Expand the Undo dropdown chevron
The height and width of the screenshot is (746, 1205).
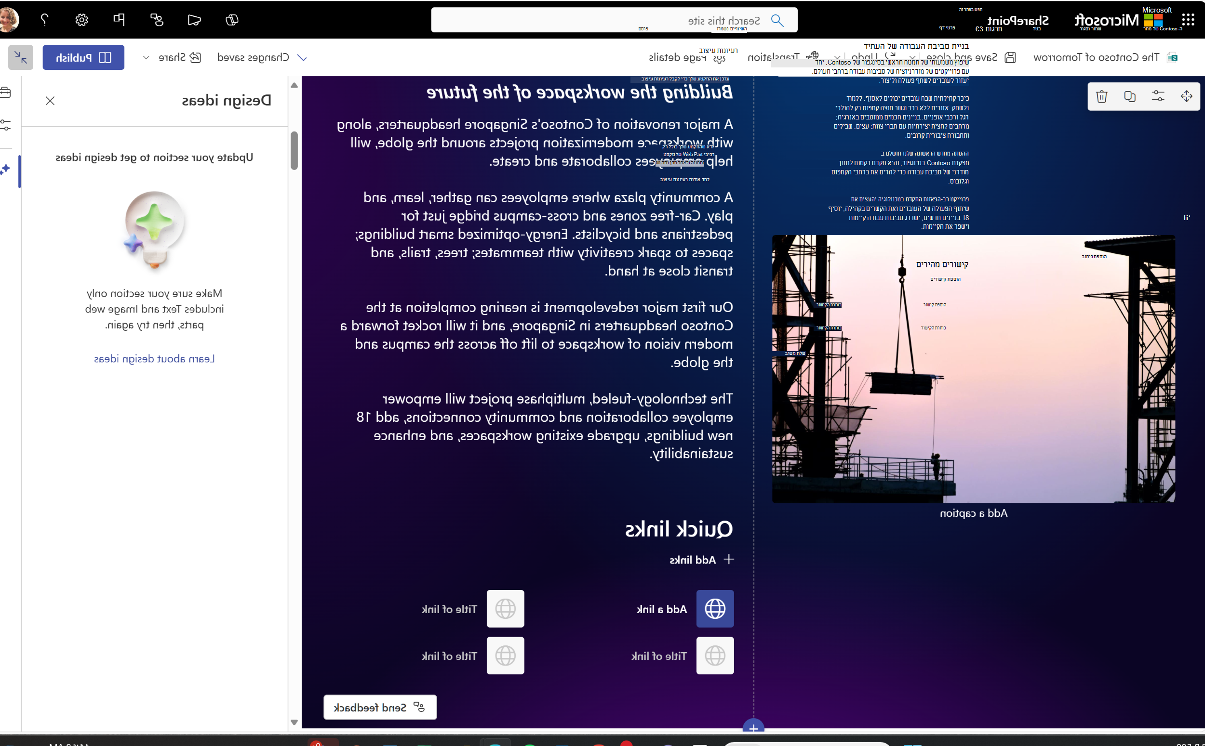tap(837, 57)
